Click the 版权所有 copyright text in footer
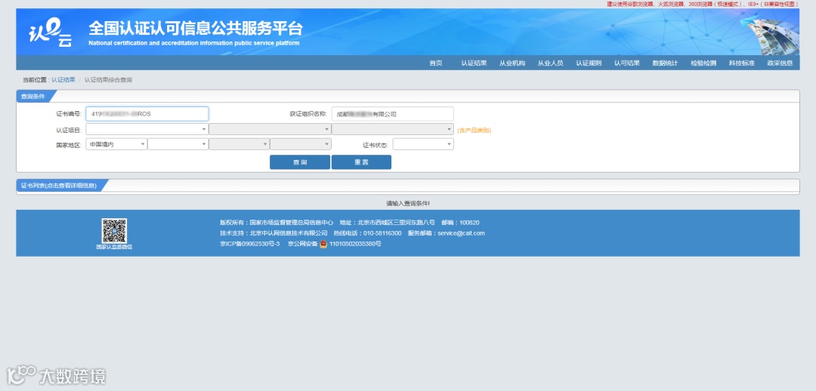The image size is (816, 391). coord(277,223)
